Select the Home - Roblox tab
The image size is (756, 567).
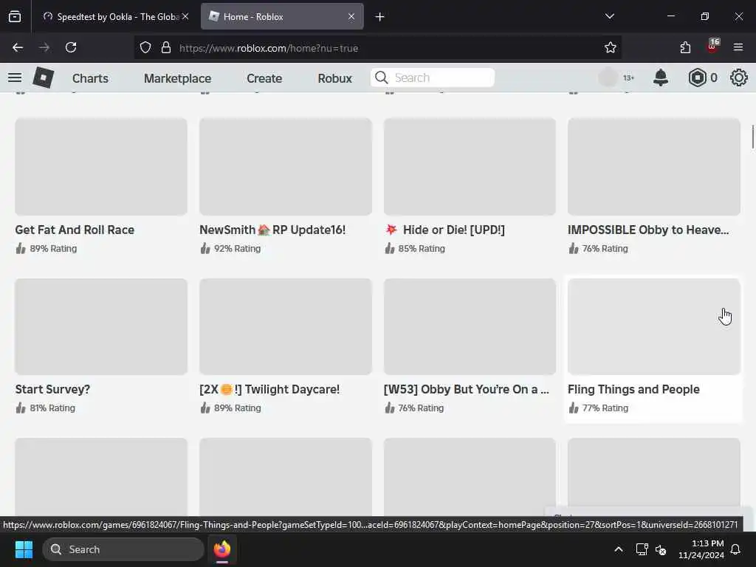(x=282, y=17)
